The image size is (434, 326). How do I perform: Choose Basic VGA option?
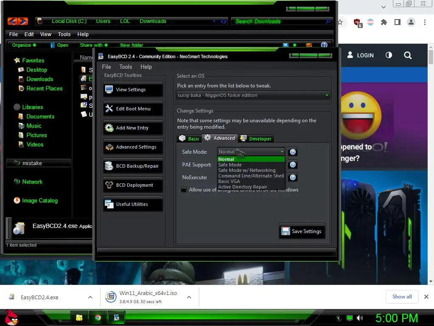click(251, 181)
